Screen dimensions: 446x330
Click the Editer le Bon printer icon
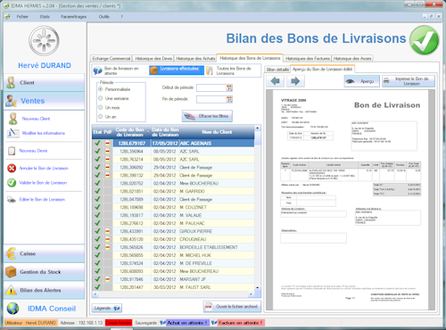pyautogui.click(x=12, y=200)
